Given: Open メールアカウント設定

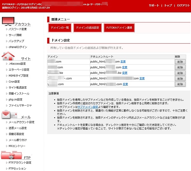Looking at the screenshot, I should tap(22, 122).
